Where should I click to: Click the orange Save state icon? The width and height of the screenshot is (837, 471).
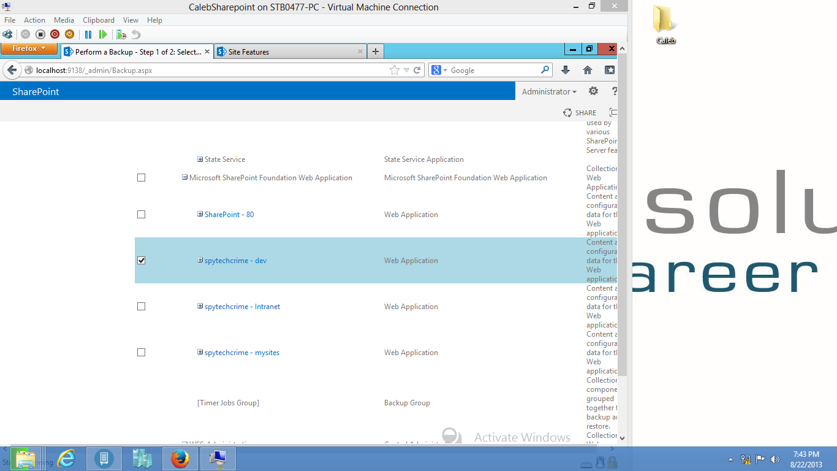point(69,34)
